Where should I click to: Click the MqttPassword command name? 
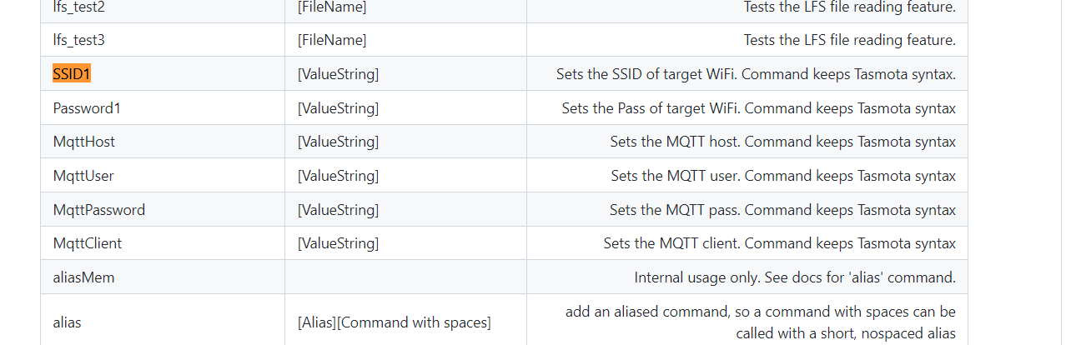[99, 210]
